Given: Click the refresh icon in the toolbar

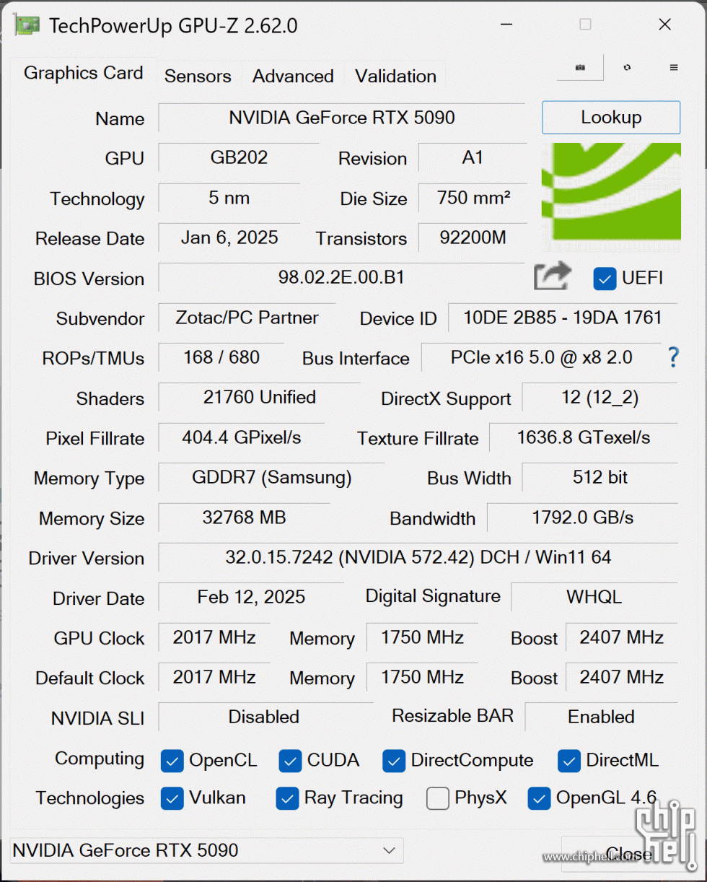Looking at the screenshot, I should pyautogui.click(x=627, y=67).
